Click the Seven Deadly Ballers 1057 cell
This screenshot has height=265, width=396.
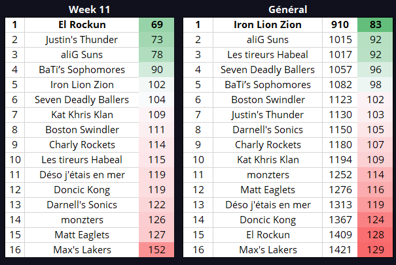pyautogui.click(x=340, y=70)
